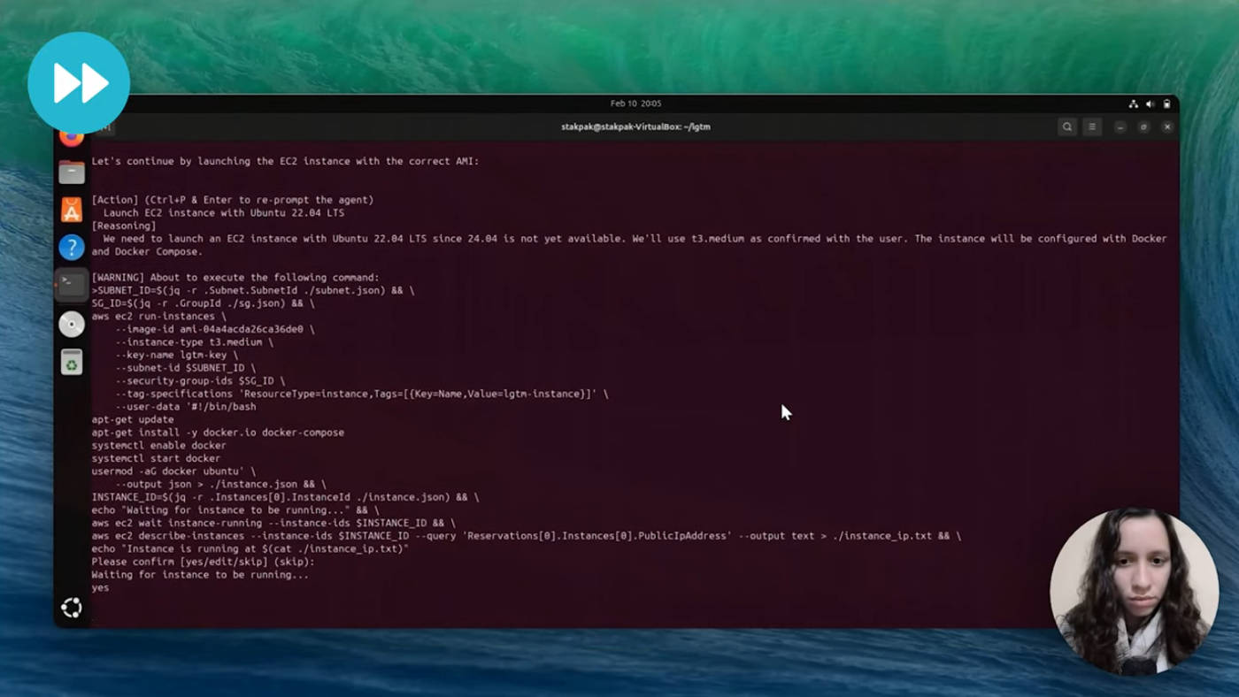Click the --image-id ami-04a4acda26ca36de0 line
The width and height of the screenshot is (1239, 697).
pyautogui.click(x=215, y=329)
